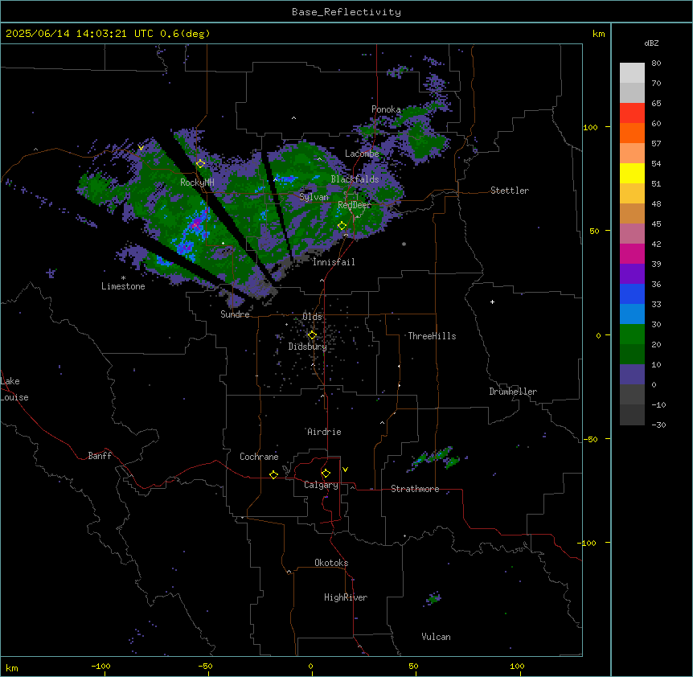
Task: Click the Sylvan label
Action: (314, 197)
